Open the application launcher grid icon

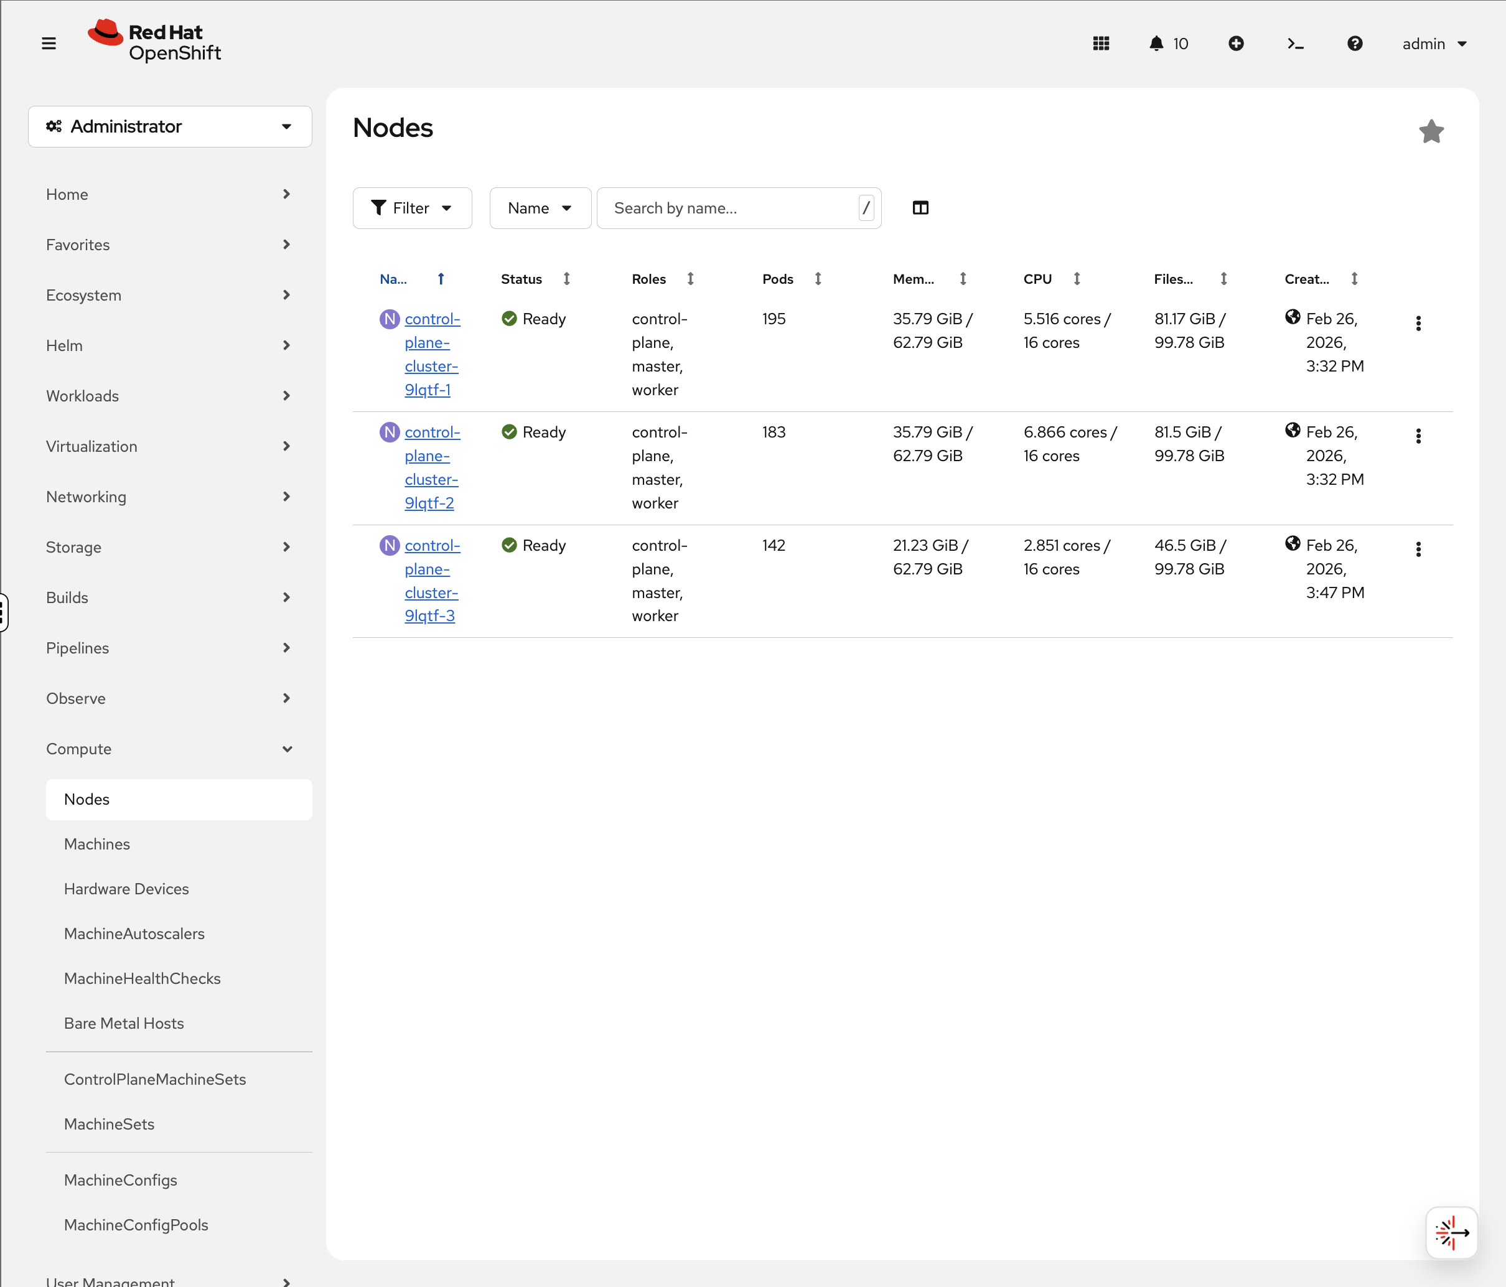[x=1100, y=44]
